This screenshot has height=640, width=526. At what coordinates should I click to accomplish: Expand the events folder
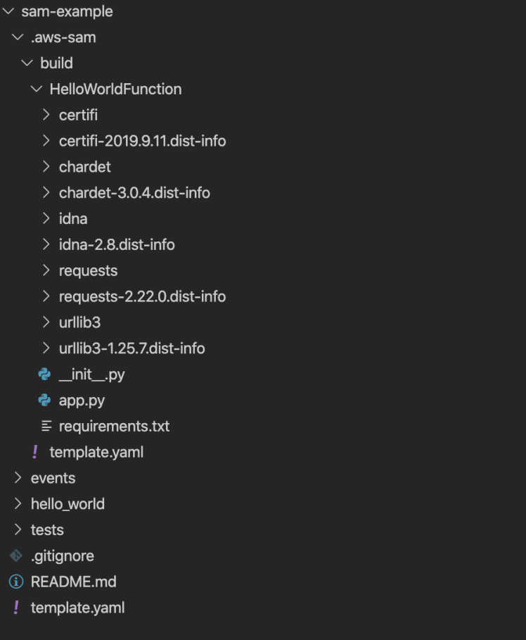[18, 478]
